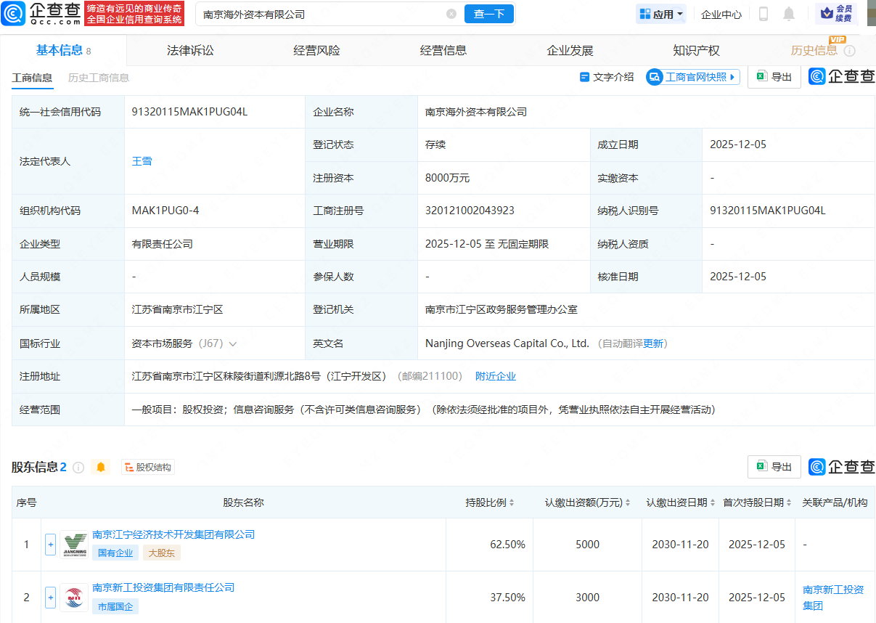The width and height of the screenshot is (876, 623).
Task: Click the bell alert icon beside 股东信息
Action: [x=101, y=467]
